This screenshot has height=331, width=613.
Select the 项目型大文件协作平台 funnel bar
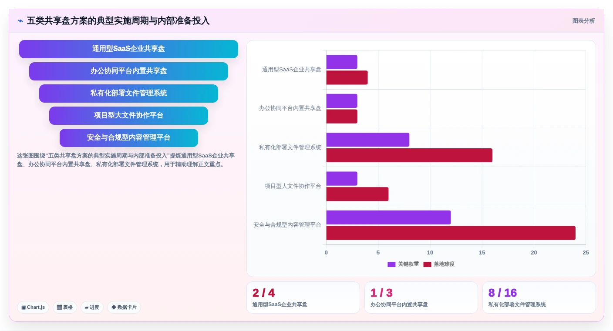pyautogui.click(x=128, y=115)
